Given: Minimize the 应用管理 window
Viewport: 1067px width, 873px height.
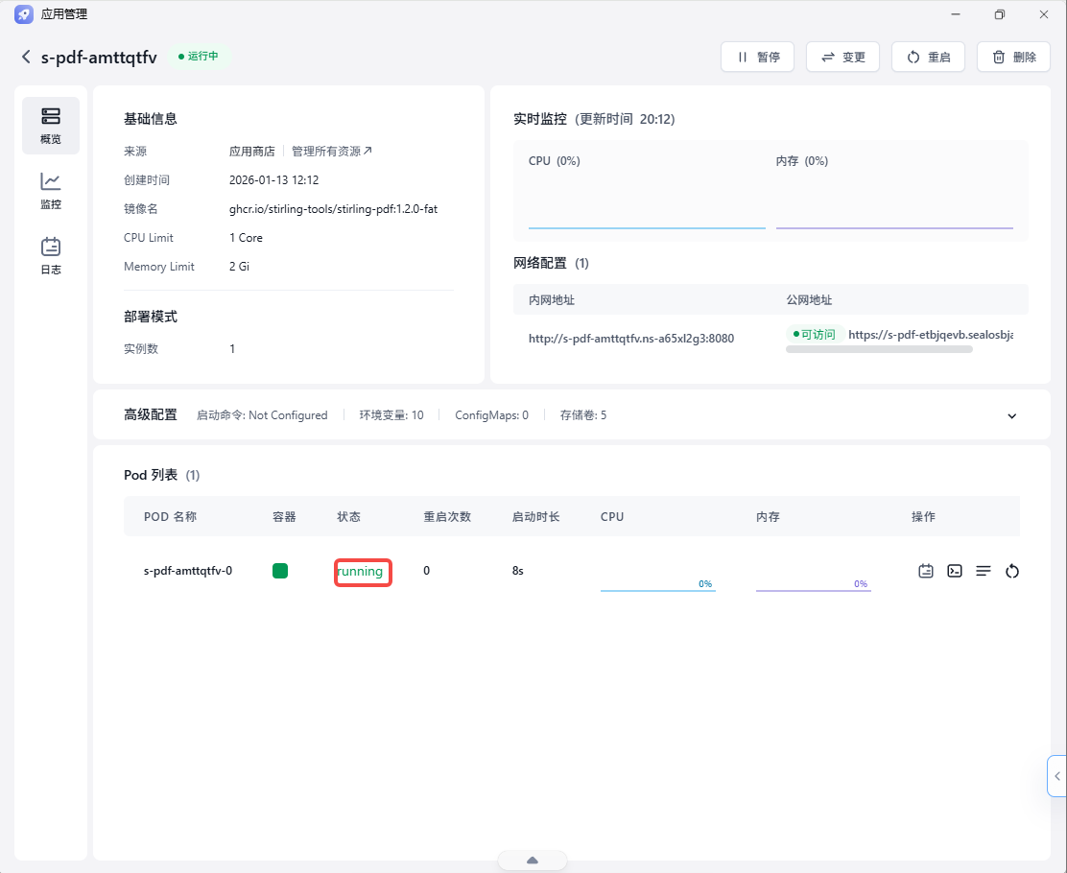Looking at the screenshot, I should point(956,14).
